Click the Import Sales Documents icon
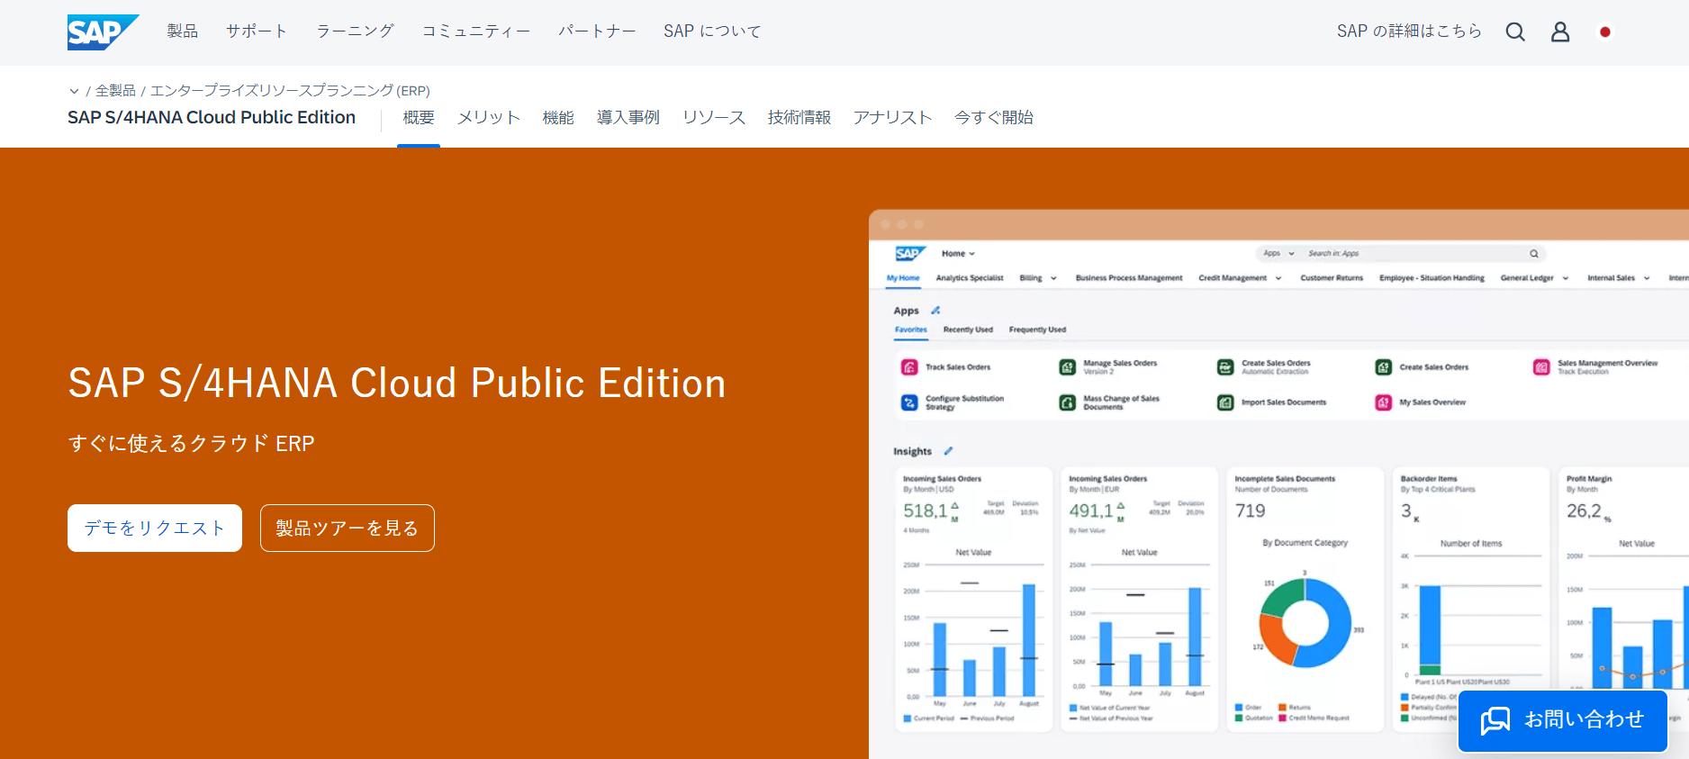The image size is (1689, 759). 1225,402
